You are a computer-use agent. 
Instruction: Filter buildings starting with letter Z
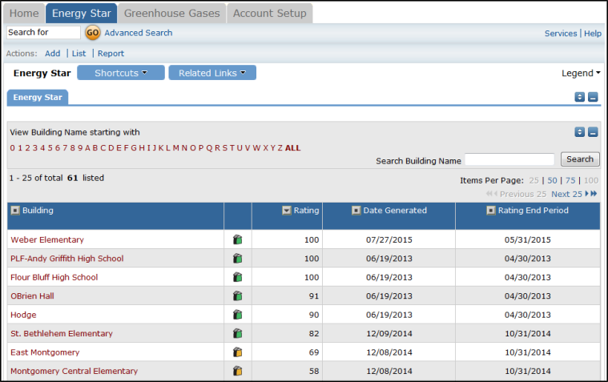(280, 148)
